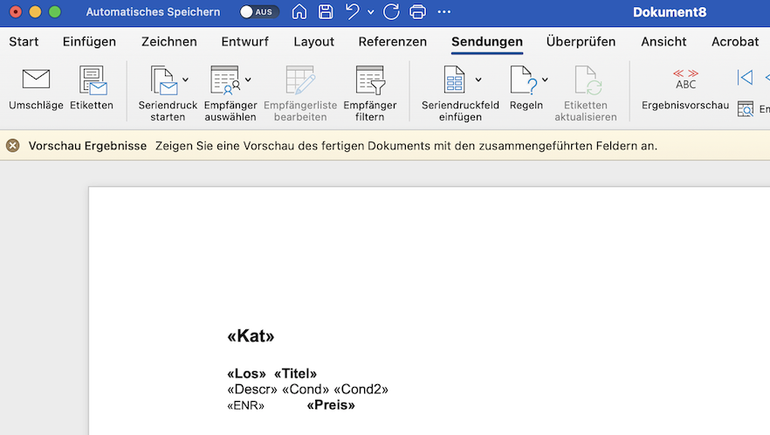
Task: Expand the Empfänger auswählen dropdown
Action: coord(248,79)
